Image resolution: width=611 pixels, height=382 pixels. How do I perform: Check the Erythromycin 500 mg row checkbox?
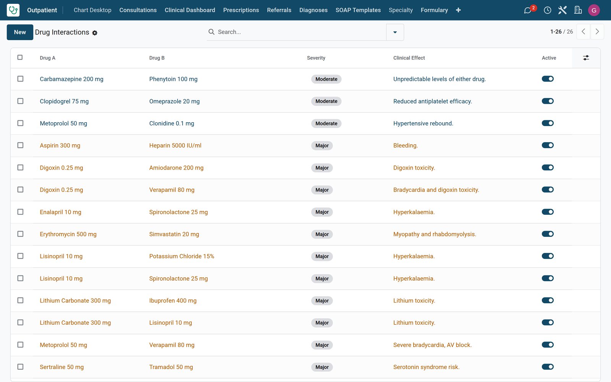click(x=20, y=234)
